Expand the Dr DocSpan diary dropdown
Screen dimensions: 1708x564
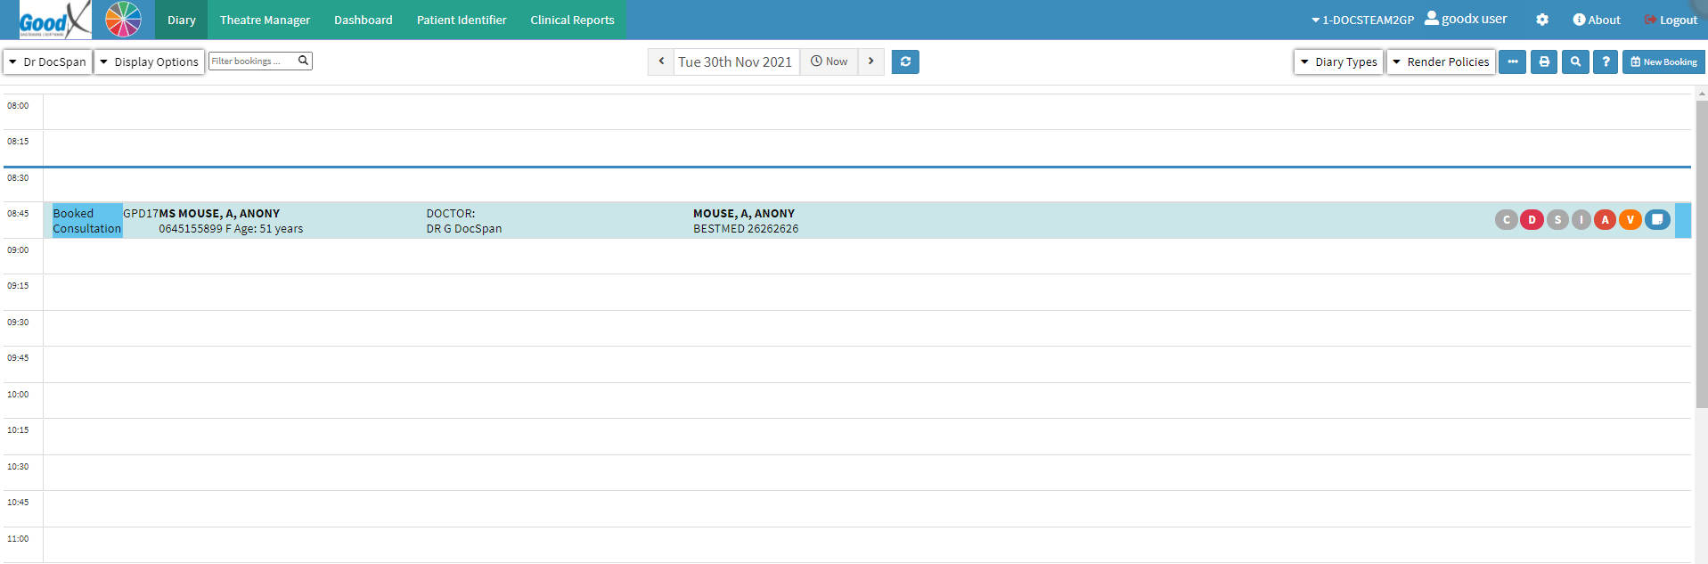coord(48,61)
